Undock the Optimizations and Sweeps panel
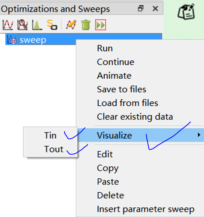This screenshot has width=204, height=217. 141,9
